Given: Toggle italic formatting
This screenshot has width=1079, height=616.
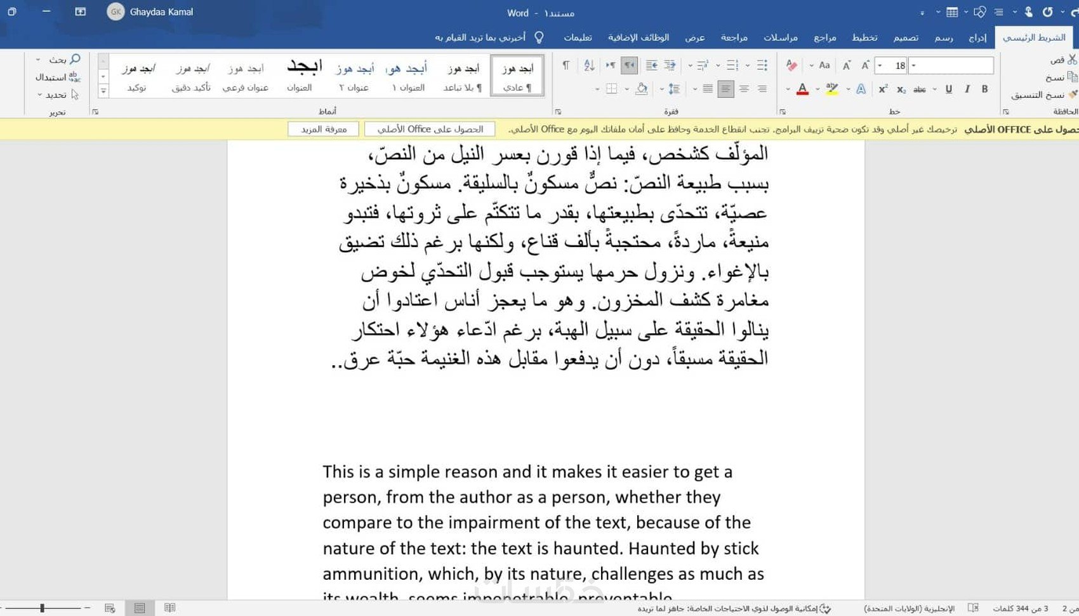Looking at the screenshot, I should coord(967,90).
